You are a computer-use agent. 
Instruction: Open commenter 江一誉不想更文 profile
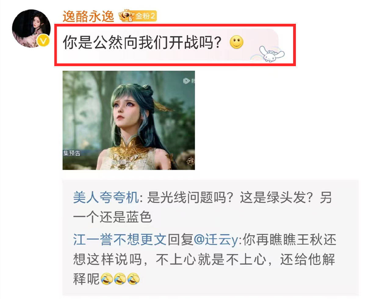tap(120, 240)
